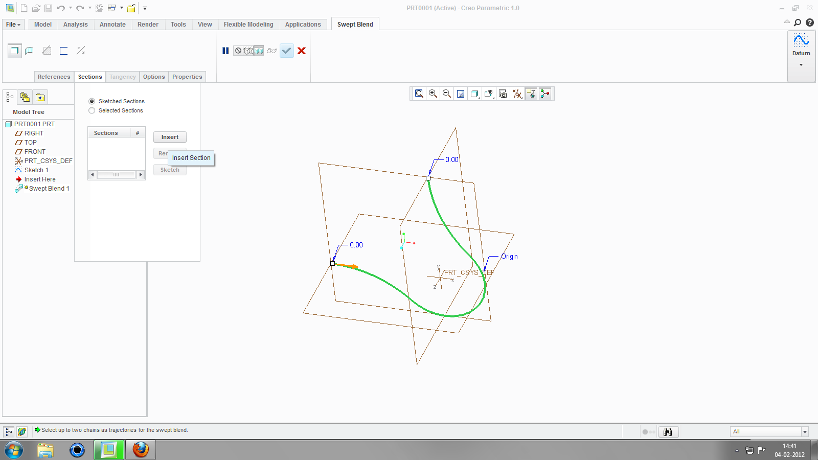Screen dimensions: 818x460
Task: Cancel feature with the red X
Action: tap(302, 51)
